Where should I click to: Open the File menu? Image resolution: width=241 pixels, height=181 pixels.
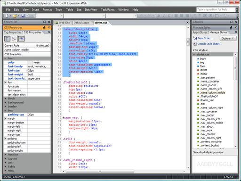click(8, 10)
